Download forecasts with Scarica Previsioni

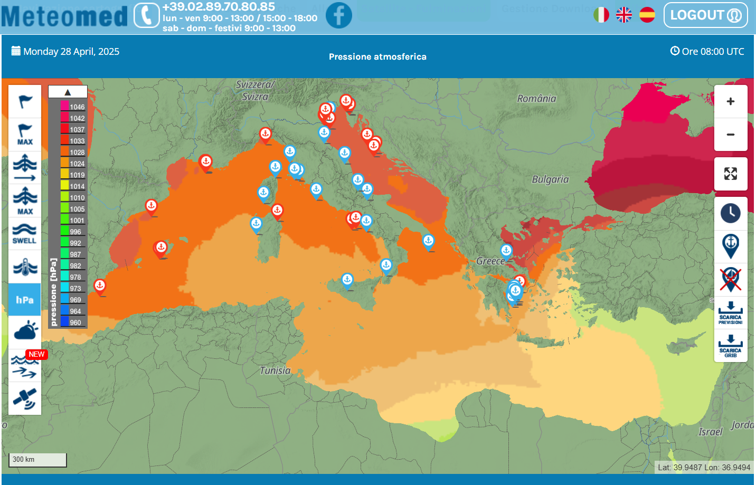pos(731,313)
